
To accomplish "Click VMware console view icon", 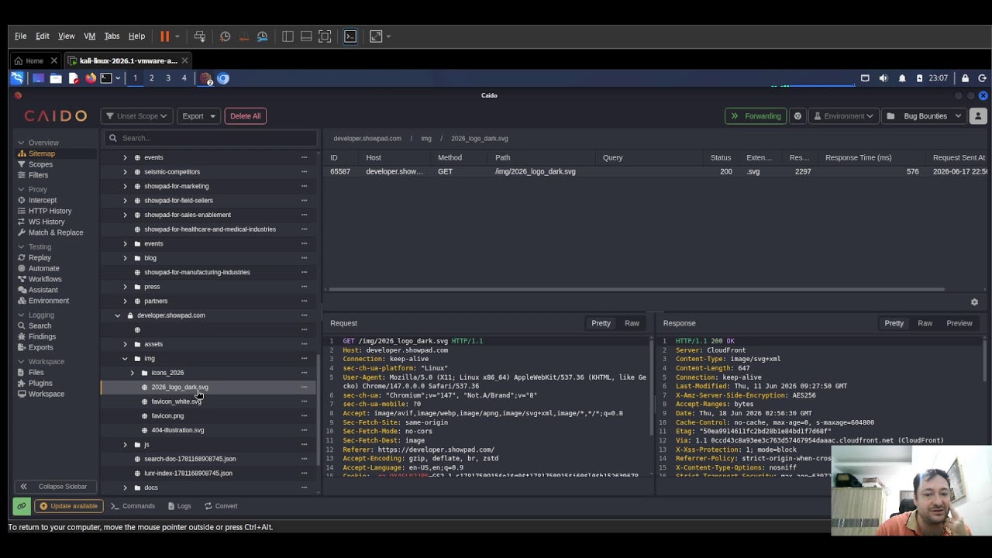I will pyautogui.click(x=350, y=36).
